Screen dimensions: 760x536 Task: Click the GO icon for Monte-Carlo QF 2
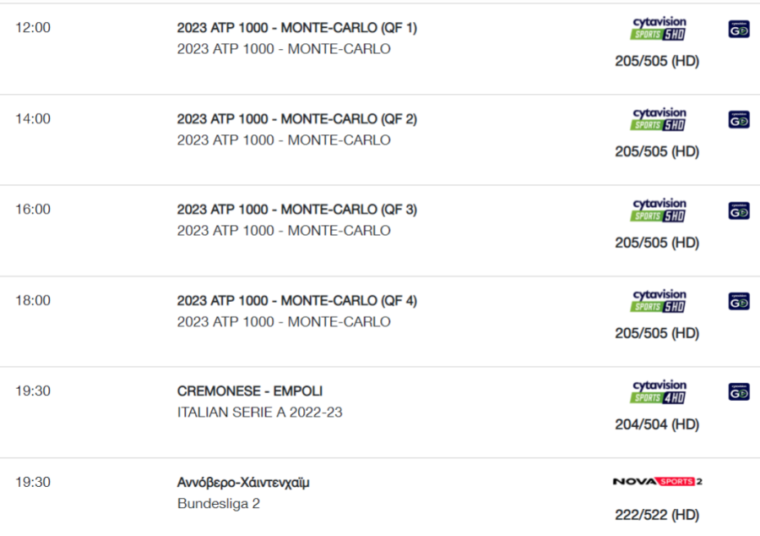(x=739, y=120)
